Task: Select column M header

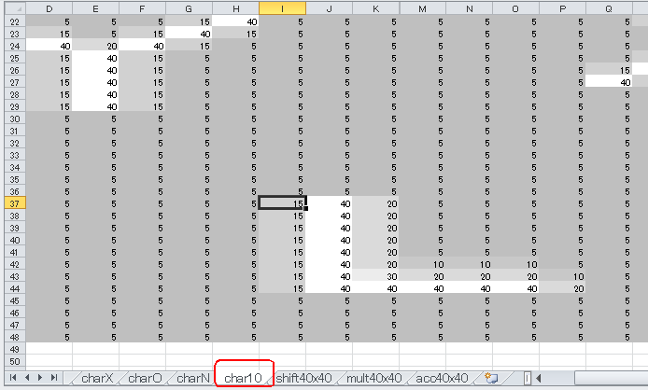Action: click(x=422, y=8)
